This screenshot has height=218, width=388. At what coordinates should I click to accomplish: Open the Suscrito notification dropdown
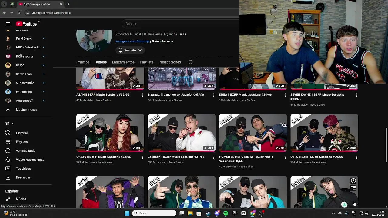coord(130,50)
